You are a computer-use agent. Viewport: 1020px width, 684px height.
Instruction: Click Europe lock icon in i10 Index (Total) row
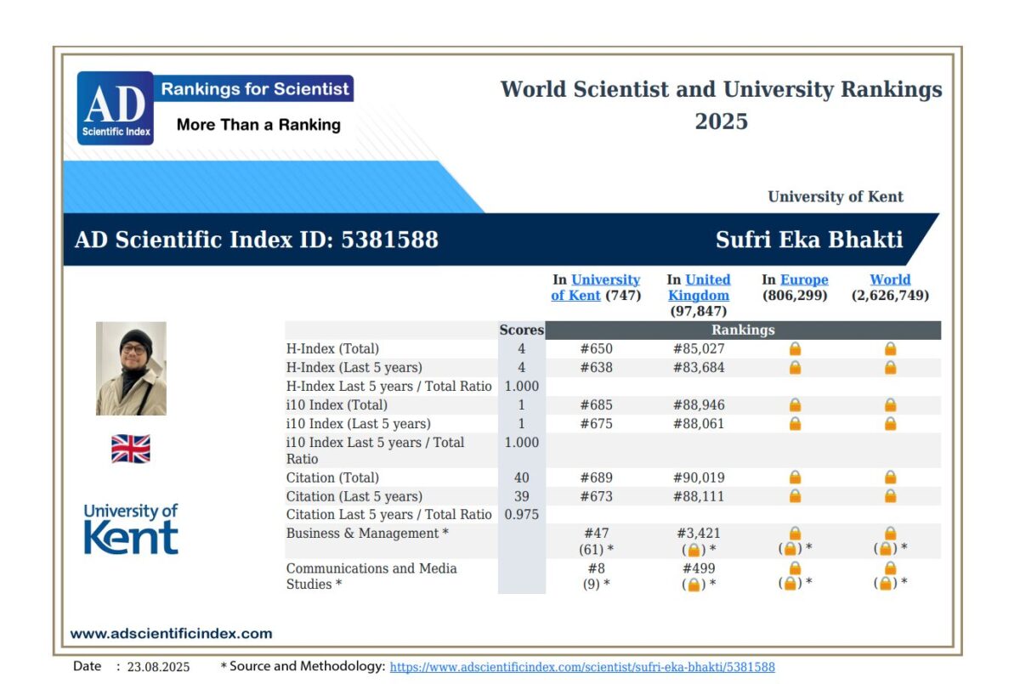point(795,404)
